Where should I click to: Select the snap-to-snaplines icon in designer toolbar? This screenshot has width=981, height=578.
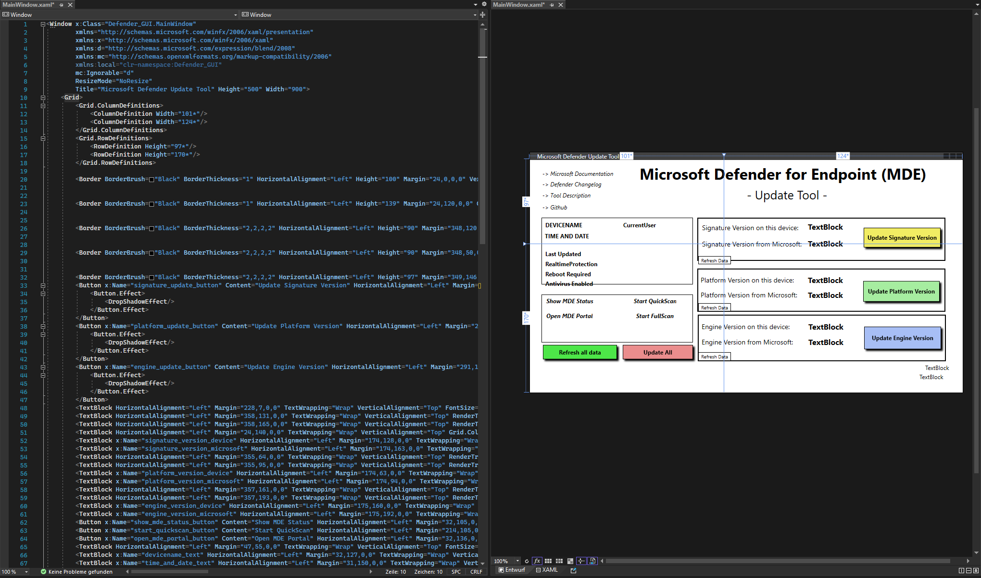click(x=581, y=561)
